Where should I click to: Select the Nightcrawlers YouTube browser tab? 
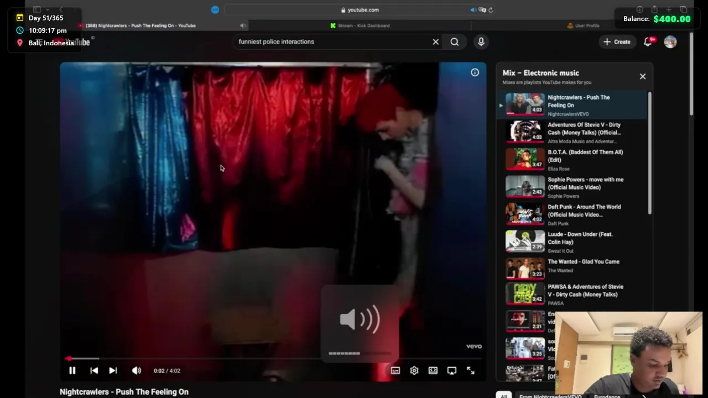[x=140, y=25]
